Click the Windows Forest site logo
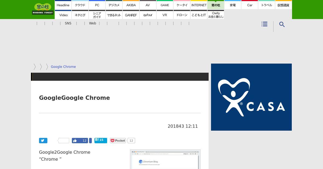Screen dimensions: 323x169 click(43, 9)
